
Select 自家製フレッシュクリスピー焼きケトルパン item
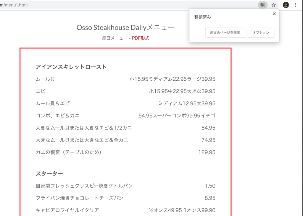[x=84, y=186]
